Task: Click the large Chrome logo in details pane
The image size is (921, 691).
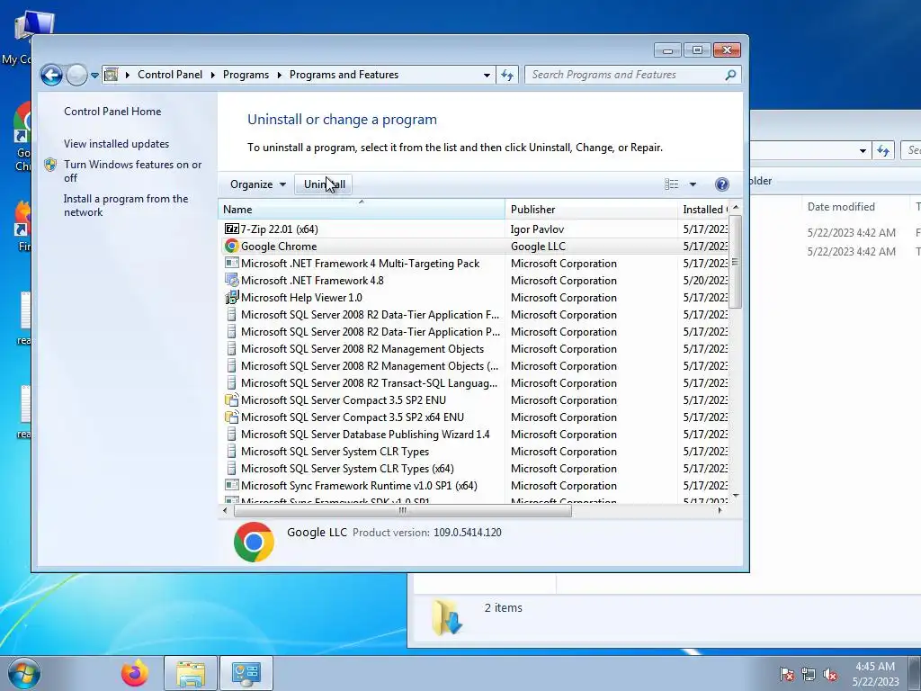Action: 254,542
